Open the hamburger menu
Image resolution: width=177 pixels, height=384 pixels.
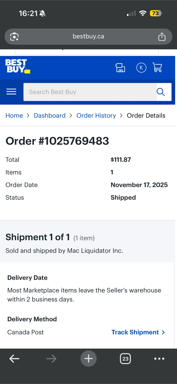click(x=11, y=92)
